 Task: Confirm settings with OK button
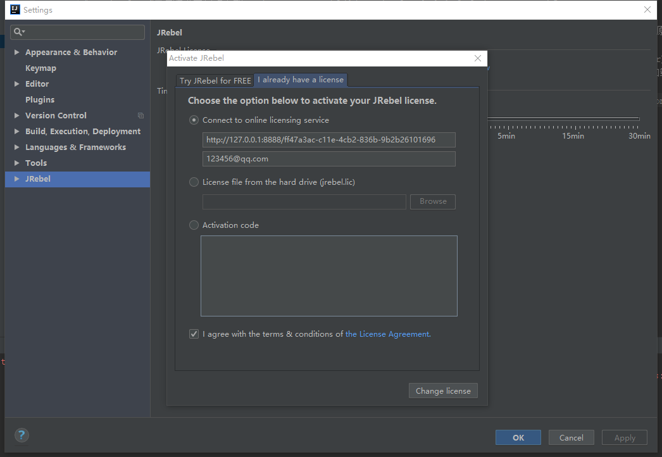coord(518,437)
